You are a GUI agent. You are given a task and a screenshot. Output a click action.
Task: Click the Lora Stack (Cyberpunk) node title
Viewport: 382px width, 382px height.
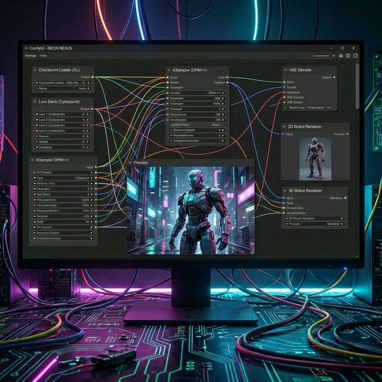tap(59, 101)
